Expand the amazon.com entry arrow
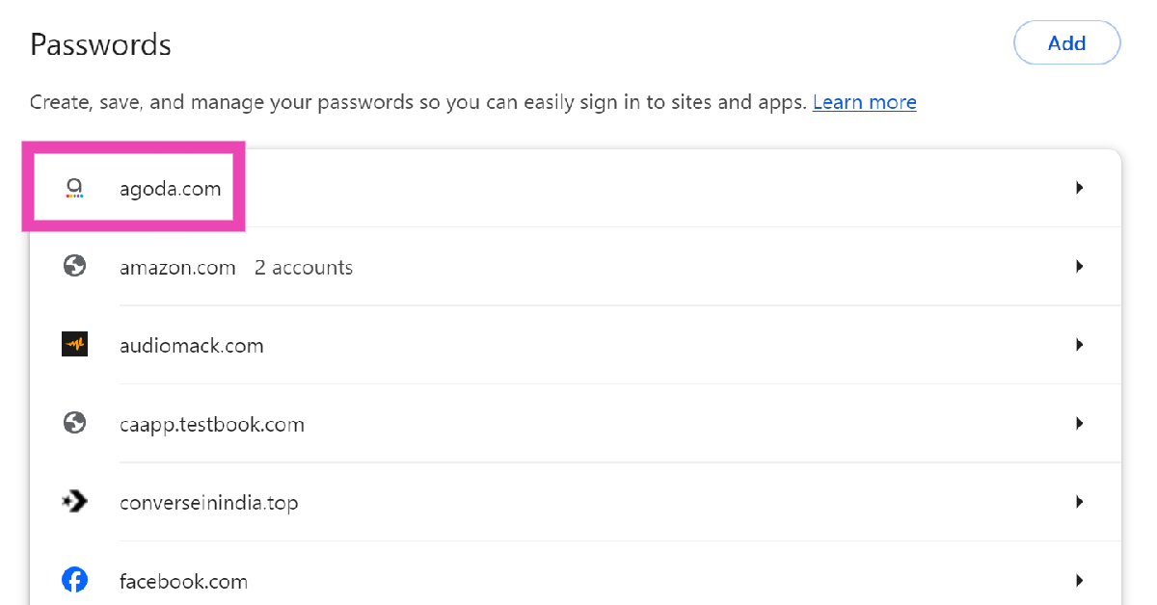Screen dimensions: 1157x605 coord(1080,267)
